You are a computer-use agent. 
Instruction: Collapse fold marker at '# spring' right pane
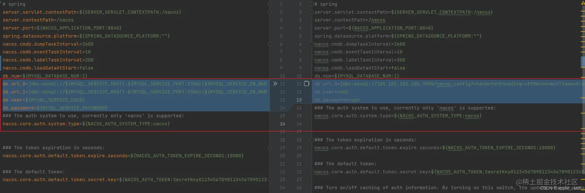click(x=312, y=4)
